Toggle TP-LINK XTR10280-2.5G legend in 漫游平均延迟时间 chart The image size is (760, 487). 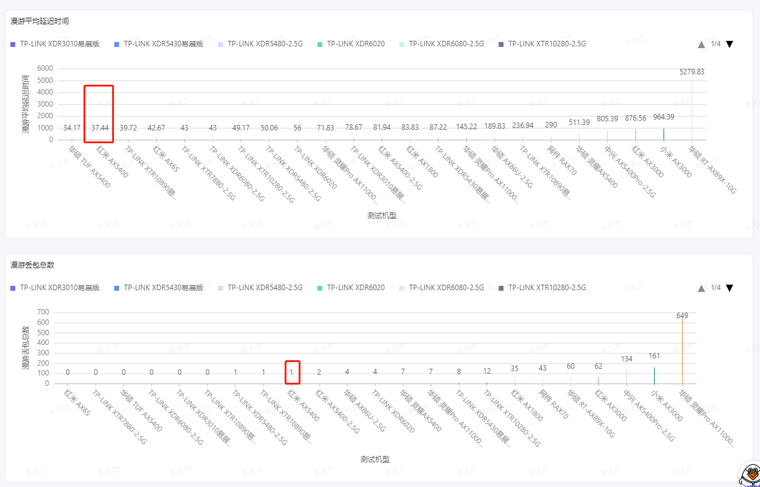542,44
